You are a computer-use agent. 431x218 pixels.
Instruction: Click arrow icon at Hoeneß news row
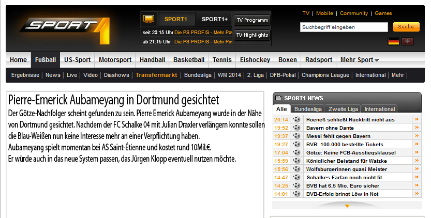click(417, 119)
